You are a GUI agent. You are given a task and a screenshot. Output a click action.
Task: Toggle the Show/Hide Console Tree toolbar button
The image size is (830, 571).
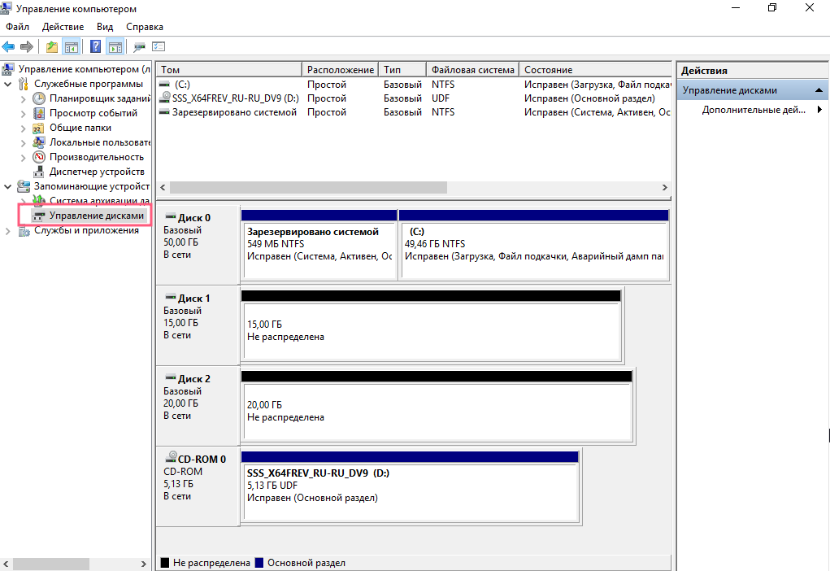(72, 46)
